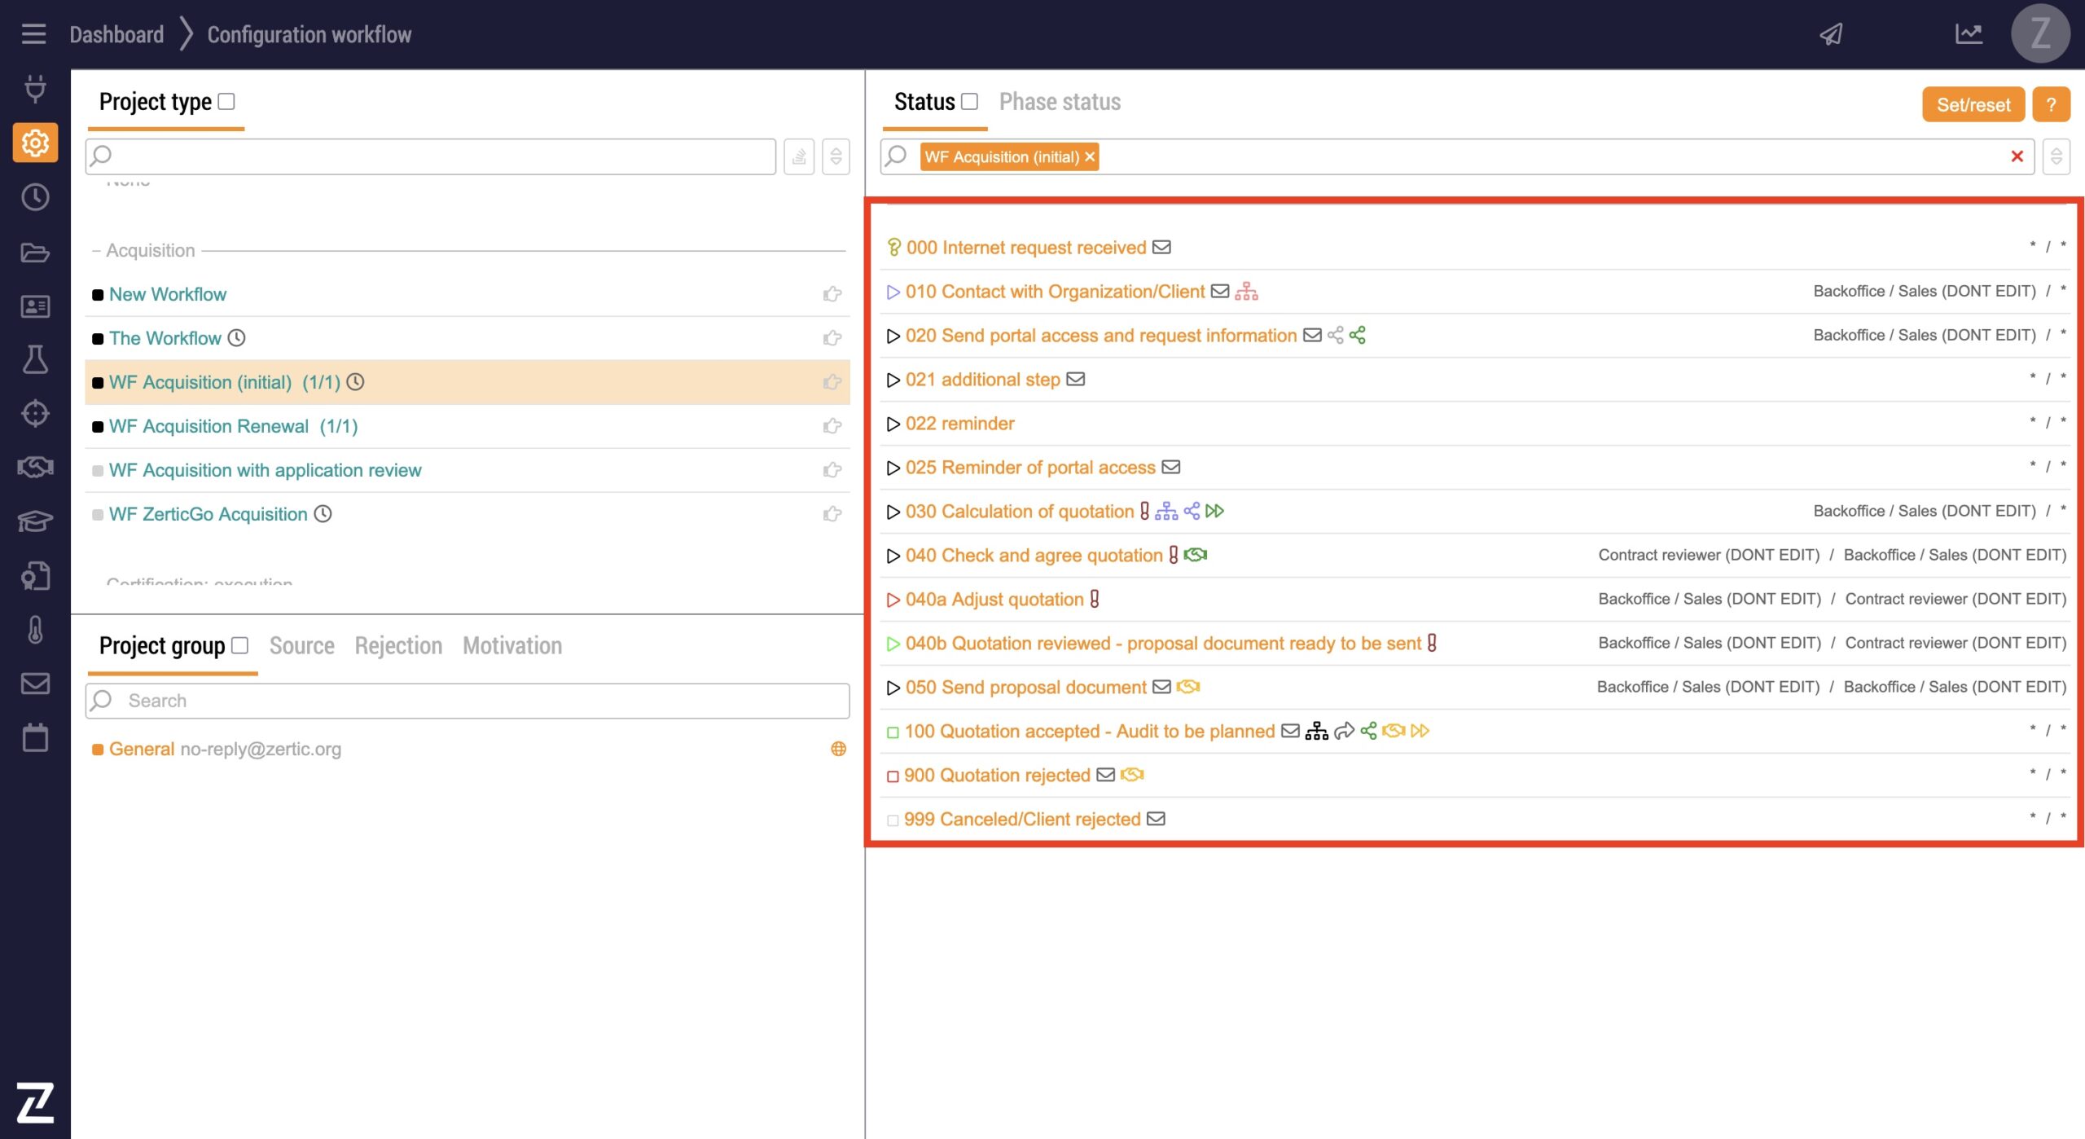2085x1139 pixels.
Task: Click thumbs-up icon on New Workflow row
Action: pyautogui.click(x=832, y=294)
